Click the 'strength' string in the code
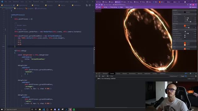Image resolution: width=198 pixels, height=111 pixels. (29, 86)
